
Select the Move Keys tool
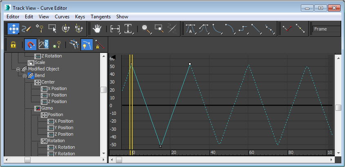point(13,29)
